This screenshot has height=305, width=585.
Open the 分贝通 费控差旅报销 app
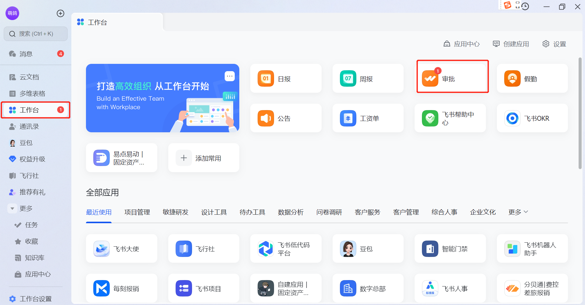[532, 288]
